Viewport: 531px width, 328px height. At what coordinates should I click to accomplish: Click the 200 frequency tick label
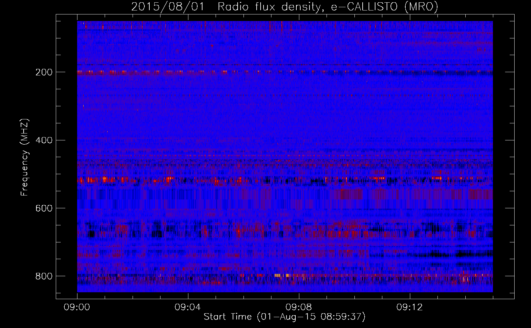[44, 72]
